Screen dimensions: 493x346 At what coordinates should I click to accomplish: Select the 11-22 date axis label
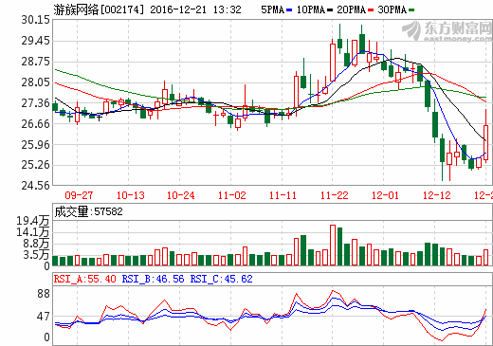pyautogui.click(x=334, y=195)
